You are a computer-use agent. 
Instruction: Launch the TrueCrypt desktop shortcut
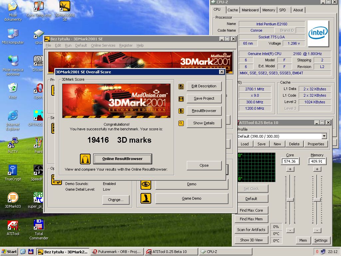tap(13, 171)
